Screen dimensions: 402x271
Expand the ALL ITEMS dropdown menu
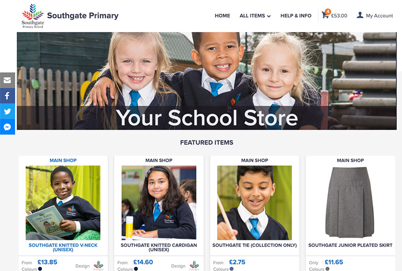(x=255, y=16)
